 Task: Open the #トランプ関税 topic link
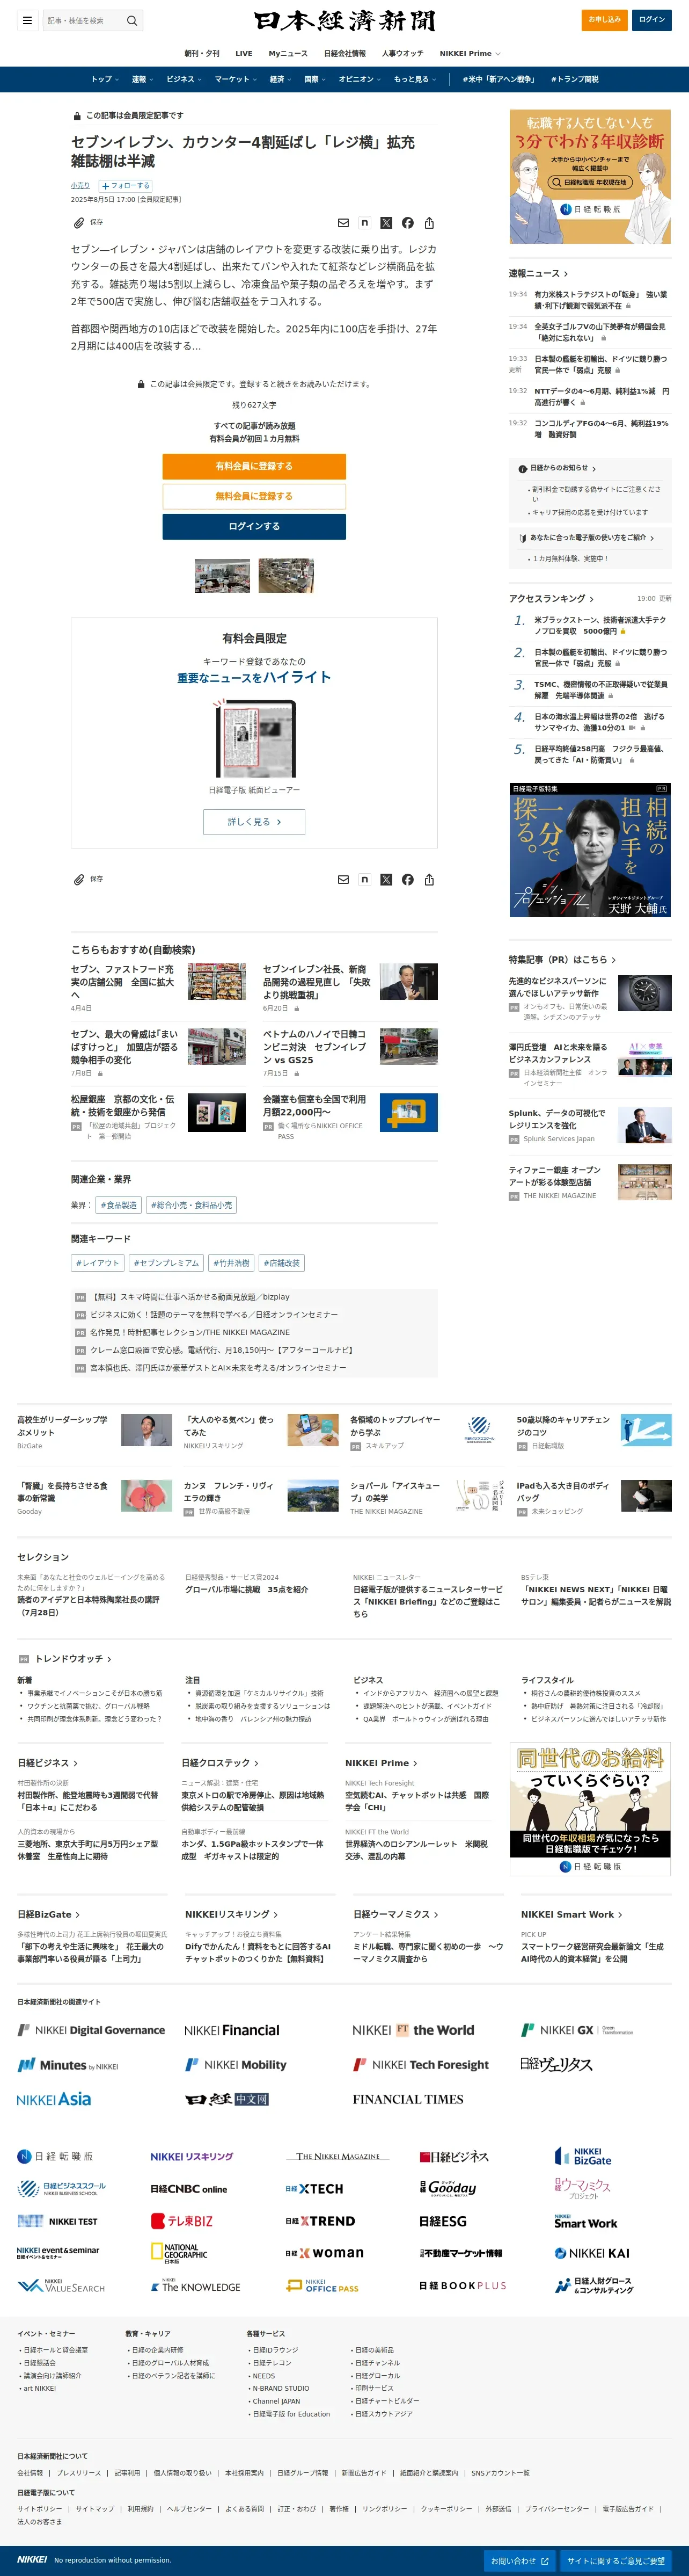point(574,79)
